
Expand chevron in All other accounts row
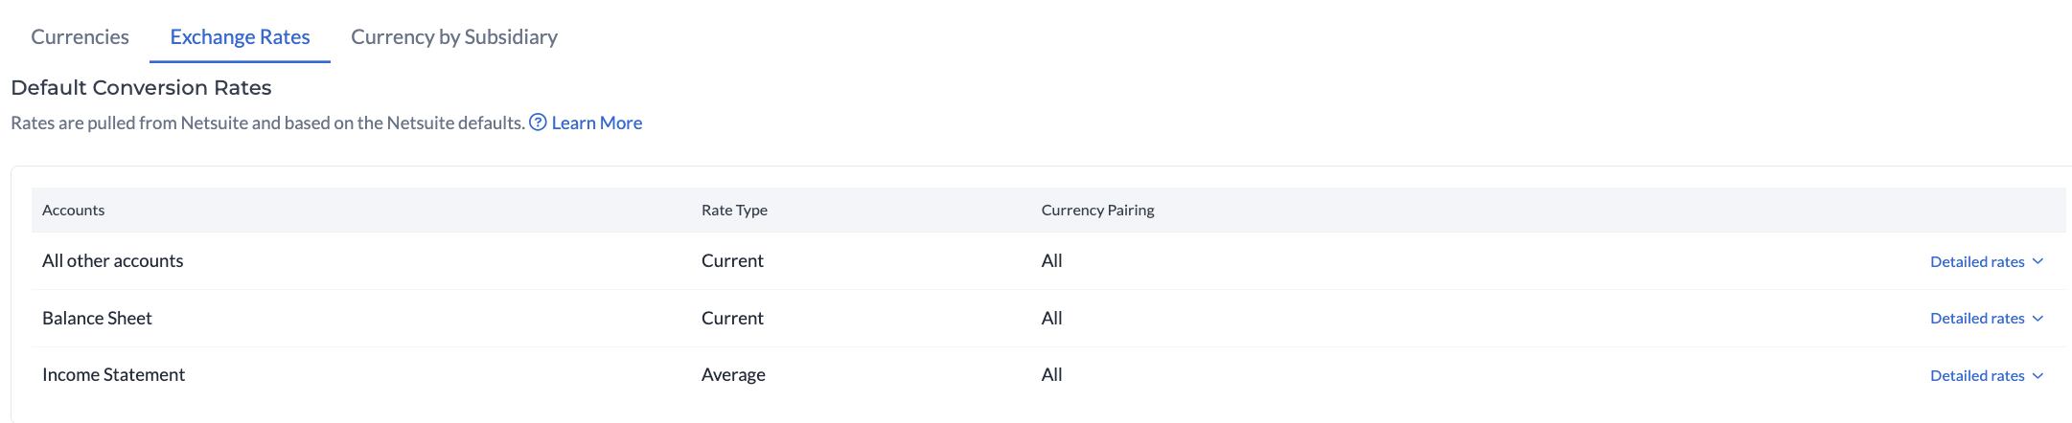point(2037,261)
